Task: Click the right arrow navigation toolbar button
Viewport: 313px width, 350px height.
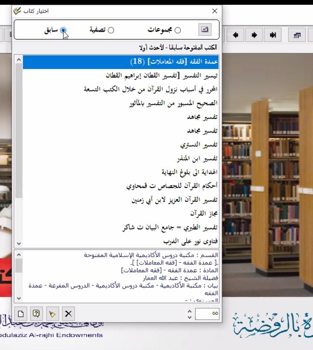Action: [254, 35]
